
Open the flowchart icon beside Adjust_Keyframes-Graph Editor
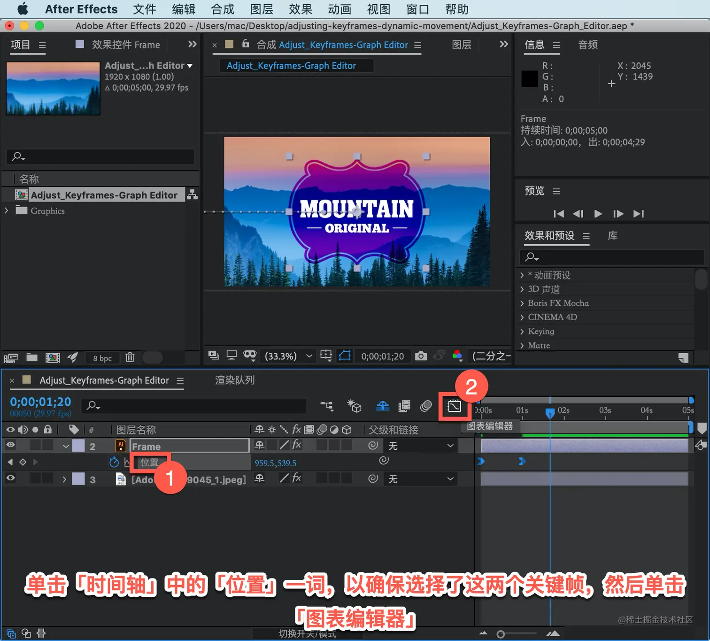click(x=192, y=194)
